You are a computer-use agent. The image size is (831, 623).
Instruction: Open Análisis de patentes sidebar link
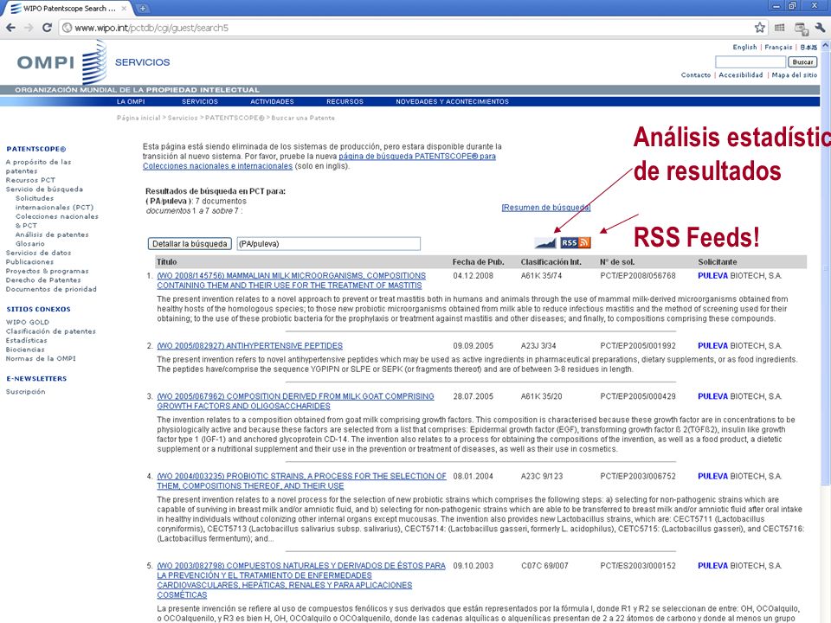[x=52, y=234]
